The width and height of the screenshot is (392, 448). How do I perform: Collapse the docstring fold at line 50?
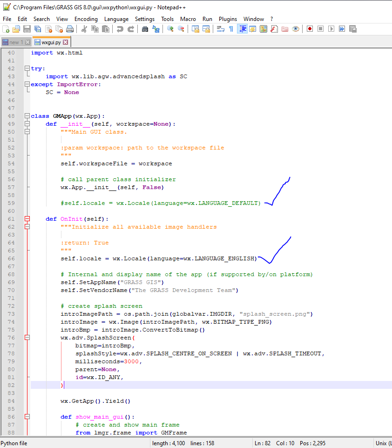point(27,132)
